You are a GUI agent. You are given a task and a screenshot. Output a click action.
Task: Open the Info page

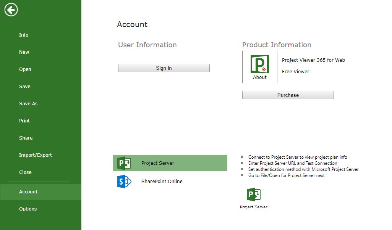pyautogui.click(x=24, y=35)
